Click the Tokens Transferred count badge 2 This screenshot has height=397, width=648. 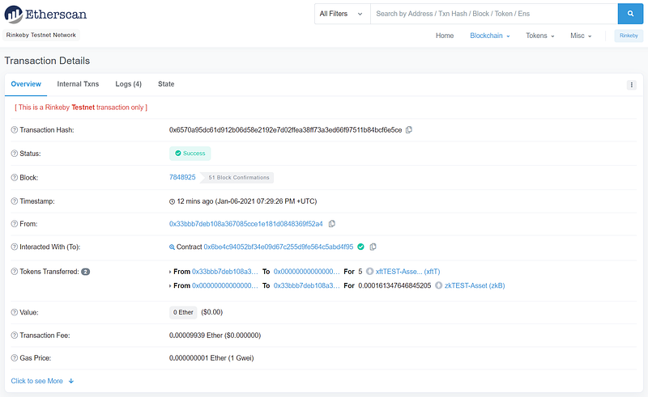pos(86,272)
